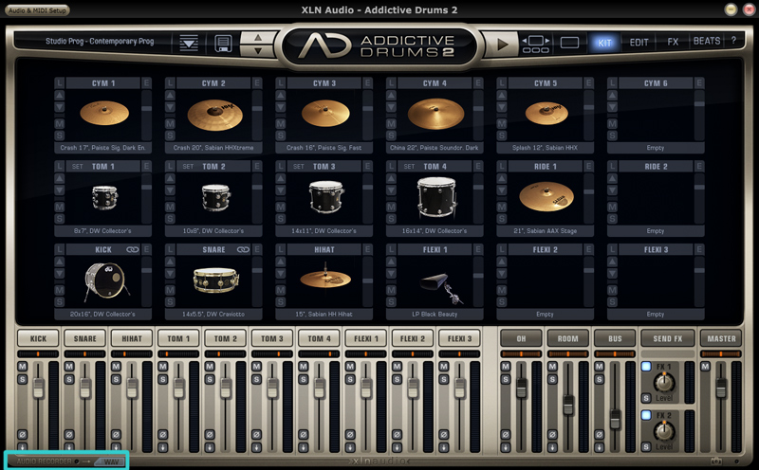Select next kitpiece with CYM 5 down arrow

(502, 107)
